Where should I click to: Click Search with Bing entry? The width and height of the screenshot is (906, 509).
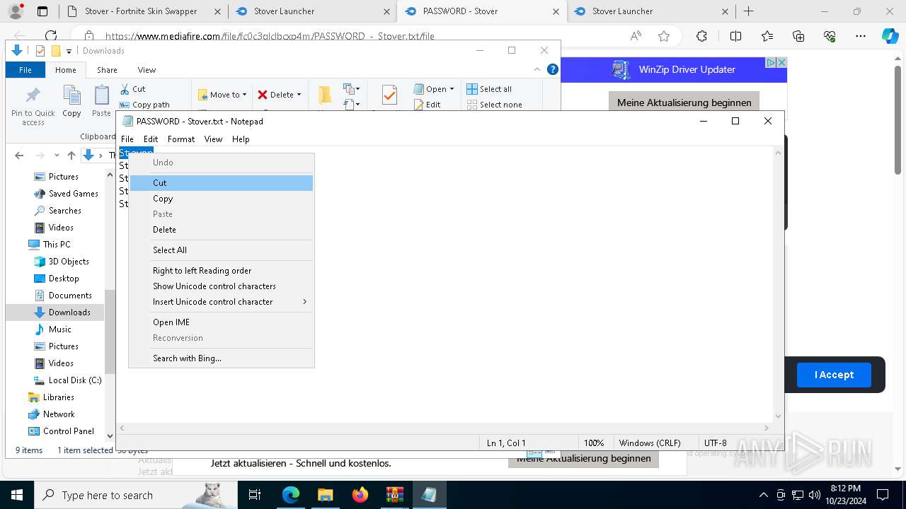pos(222,358)
